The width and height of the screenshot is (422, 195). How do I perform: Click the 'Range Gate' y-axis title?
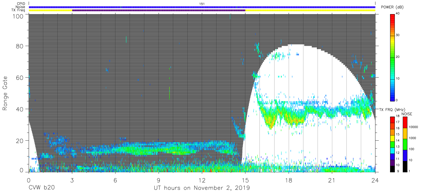(5, 93)
